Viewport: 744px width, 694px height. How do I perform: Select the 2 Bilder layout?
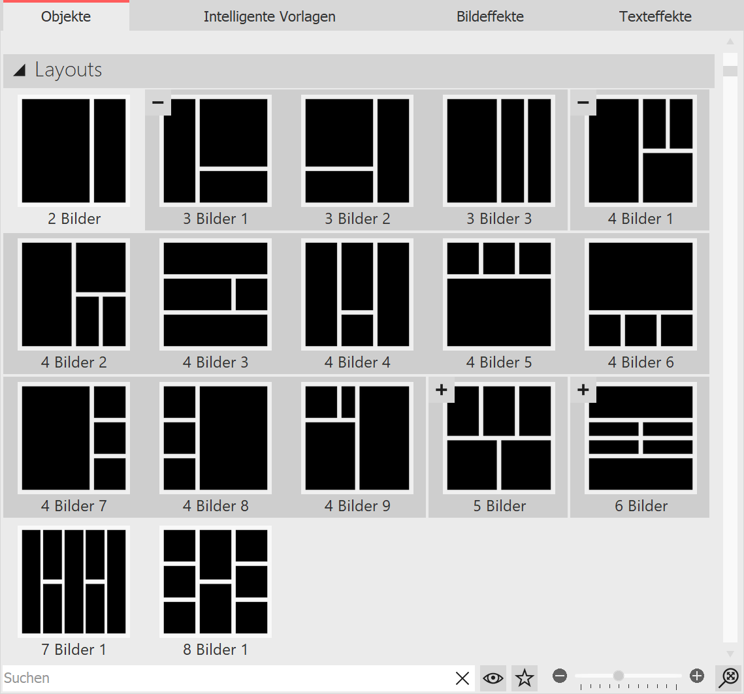pyautogui.click(x=74, y=151)
